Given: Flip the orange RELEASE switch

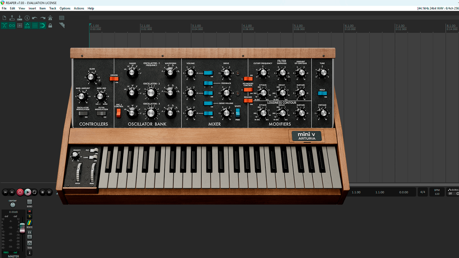Looking at the screenshot, I should pos(248,100).
